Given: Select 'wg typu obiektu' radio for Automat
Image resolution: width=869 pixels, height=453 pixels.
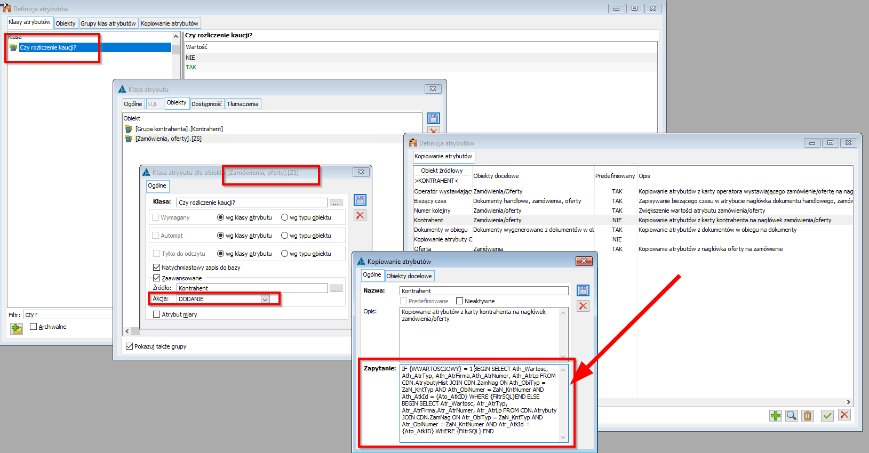Looking at the screenshot, I should (x=285, y=236).
